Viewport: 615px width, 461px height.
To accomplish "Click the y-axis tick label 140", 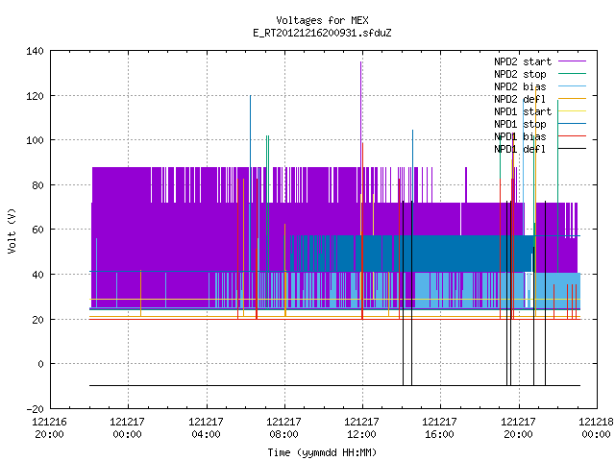I will click(x=35, y=51).
